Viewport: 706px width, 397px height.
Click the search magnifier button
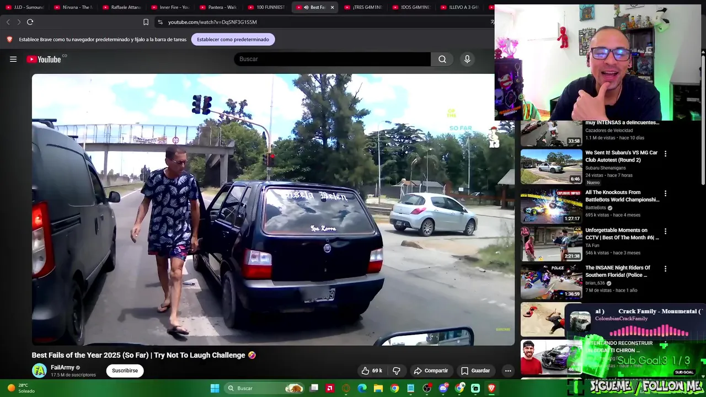[442, 59]
